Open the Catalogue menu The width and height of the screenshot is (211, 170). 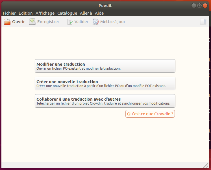click(67, 13)
